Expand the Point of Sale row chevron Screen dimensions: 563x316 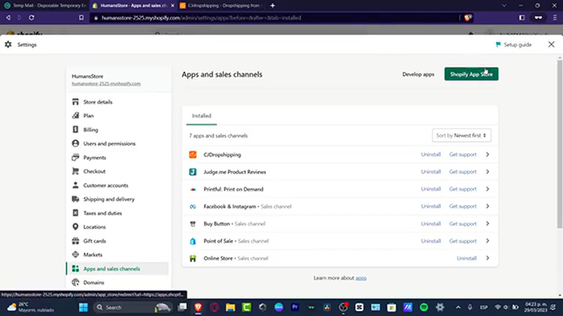click(487, 241)
